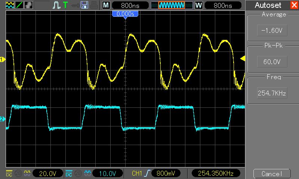Click the CH1 20.0V vertical scale readout

48,173
